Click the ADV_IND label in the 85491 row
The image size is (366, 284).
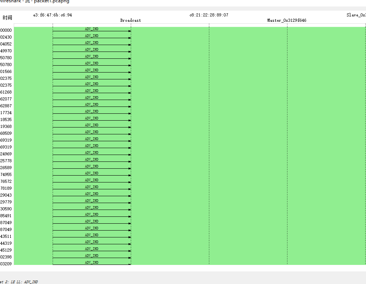[91, 215]
